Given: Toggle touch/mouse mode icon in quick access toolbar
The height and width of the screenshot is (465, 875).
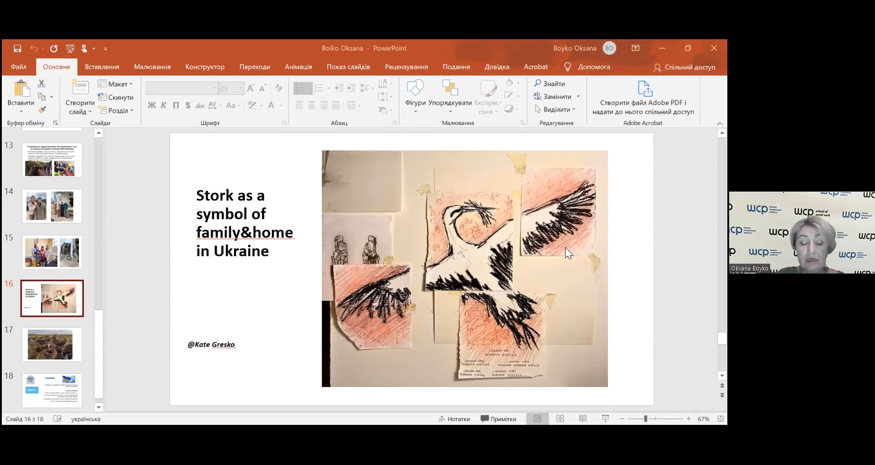Looking at the screenshot, I should click(84, 48).
